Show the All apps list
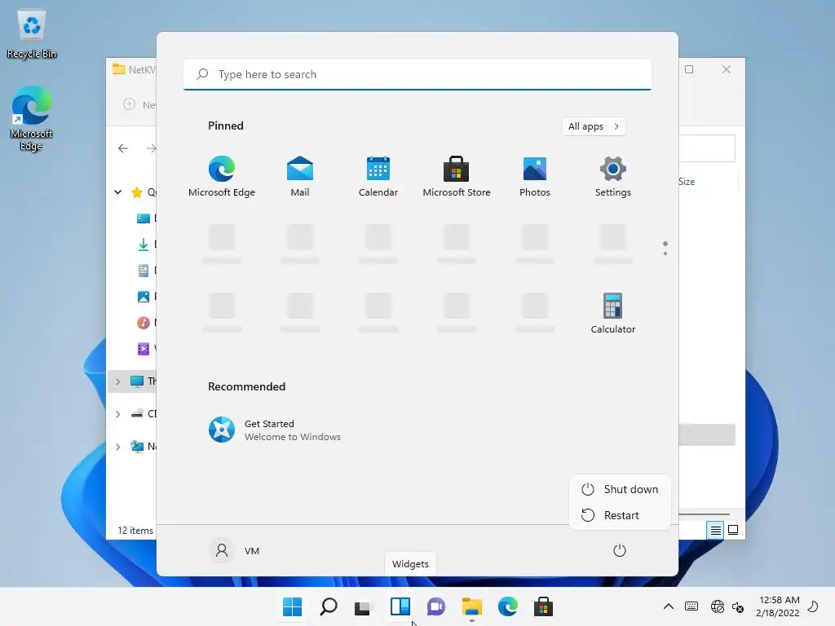Viewport: 835px width, 626px height. point(594,126)
